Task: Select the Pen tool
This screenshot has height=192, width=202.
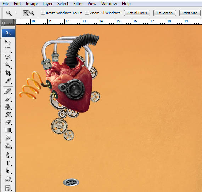Action: [x=8, y=155]
